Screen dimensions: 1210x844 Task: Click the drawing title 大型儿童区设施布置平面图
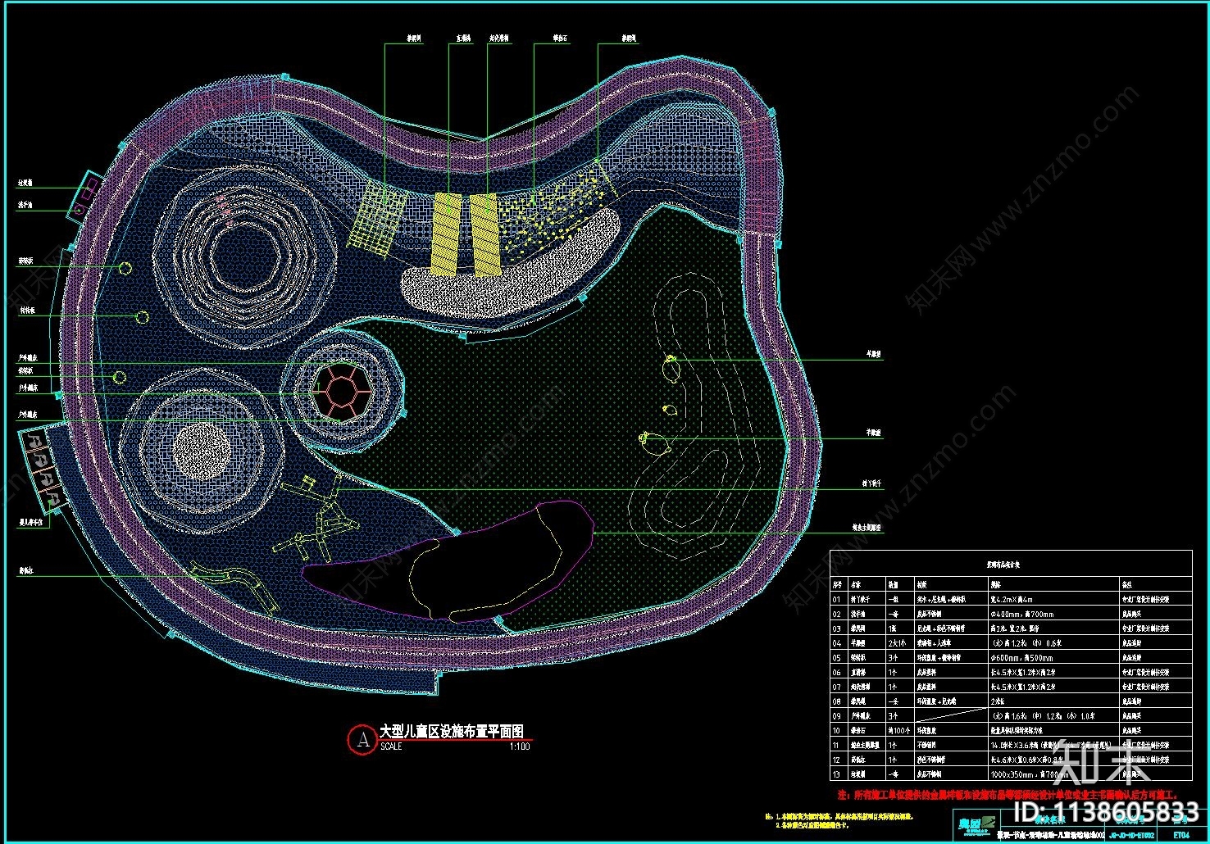tap(451, 732)
